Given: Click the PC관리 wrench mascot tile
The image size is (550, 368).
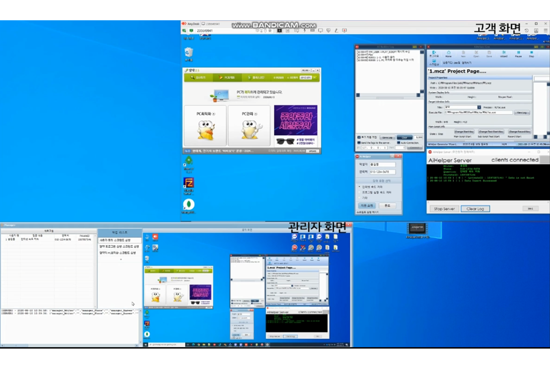Looking at the screenshot, I should tap(249, 126).
